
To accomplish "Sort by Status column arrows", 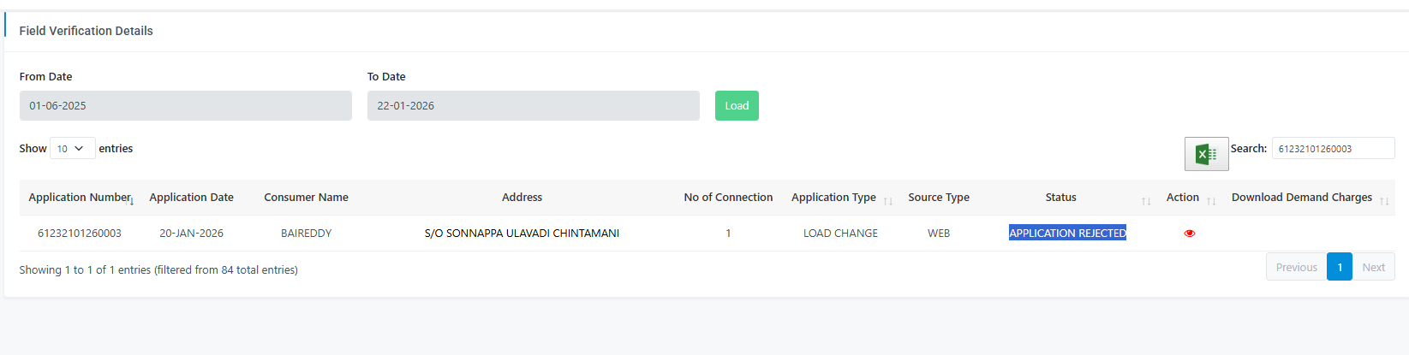I will point(1146,201).
